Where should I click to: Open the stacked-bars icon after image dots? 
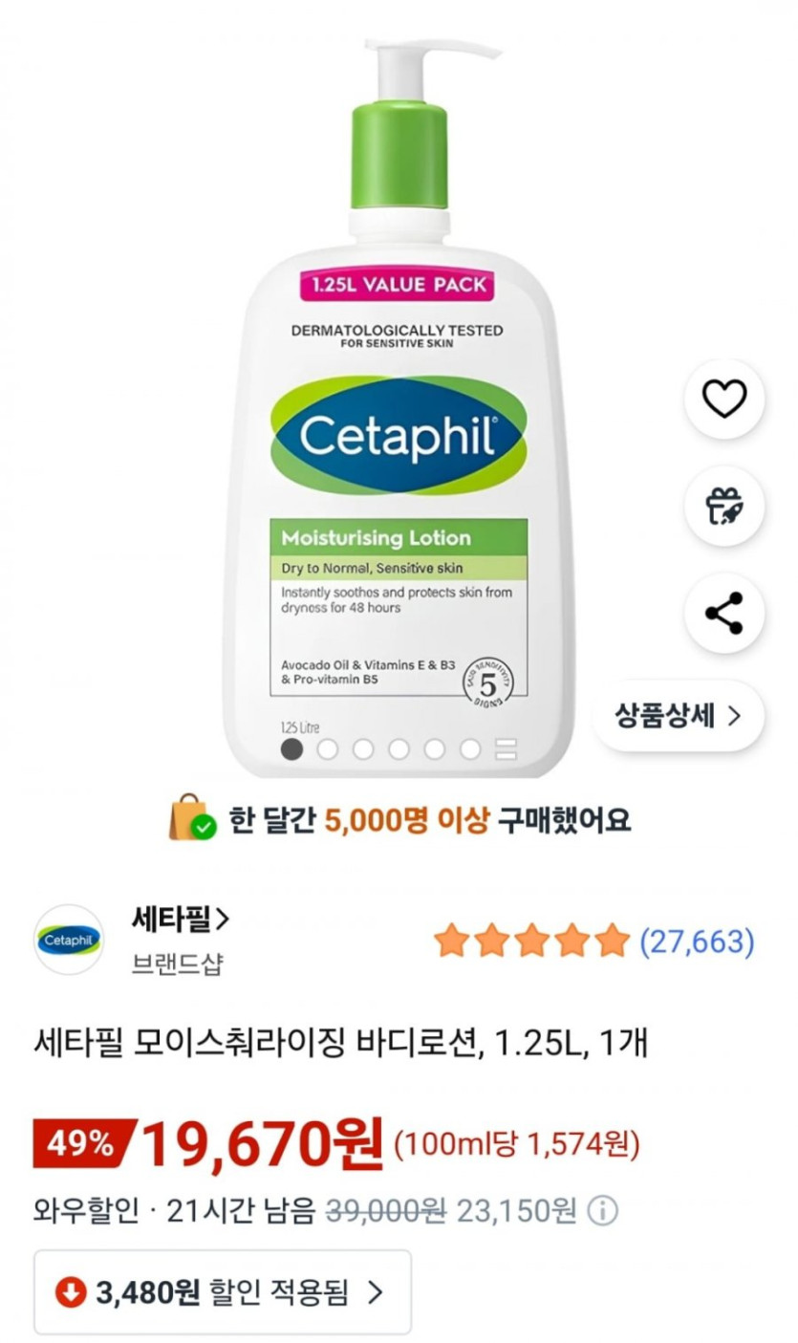click(506, 749)
